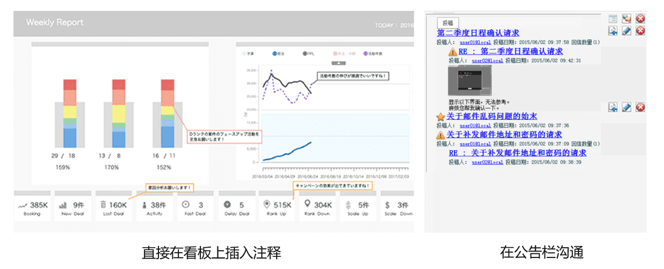The width and height of the screenshot is (664, 269).
Task: Open the reply RE: 第二季度日程确认请求
Action: (511, 51)
